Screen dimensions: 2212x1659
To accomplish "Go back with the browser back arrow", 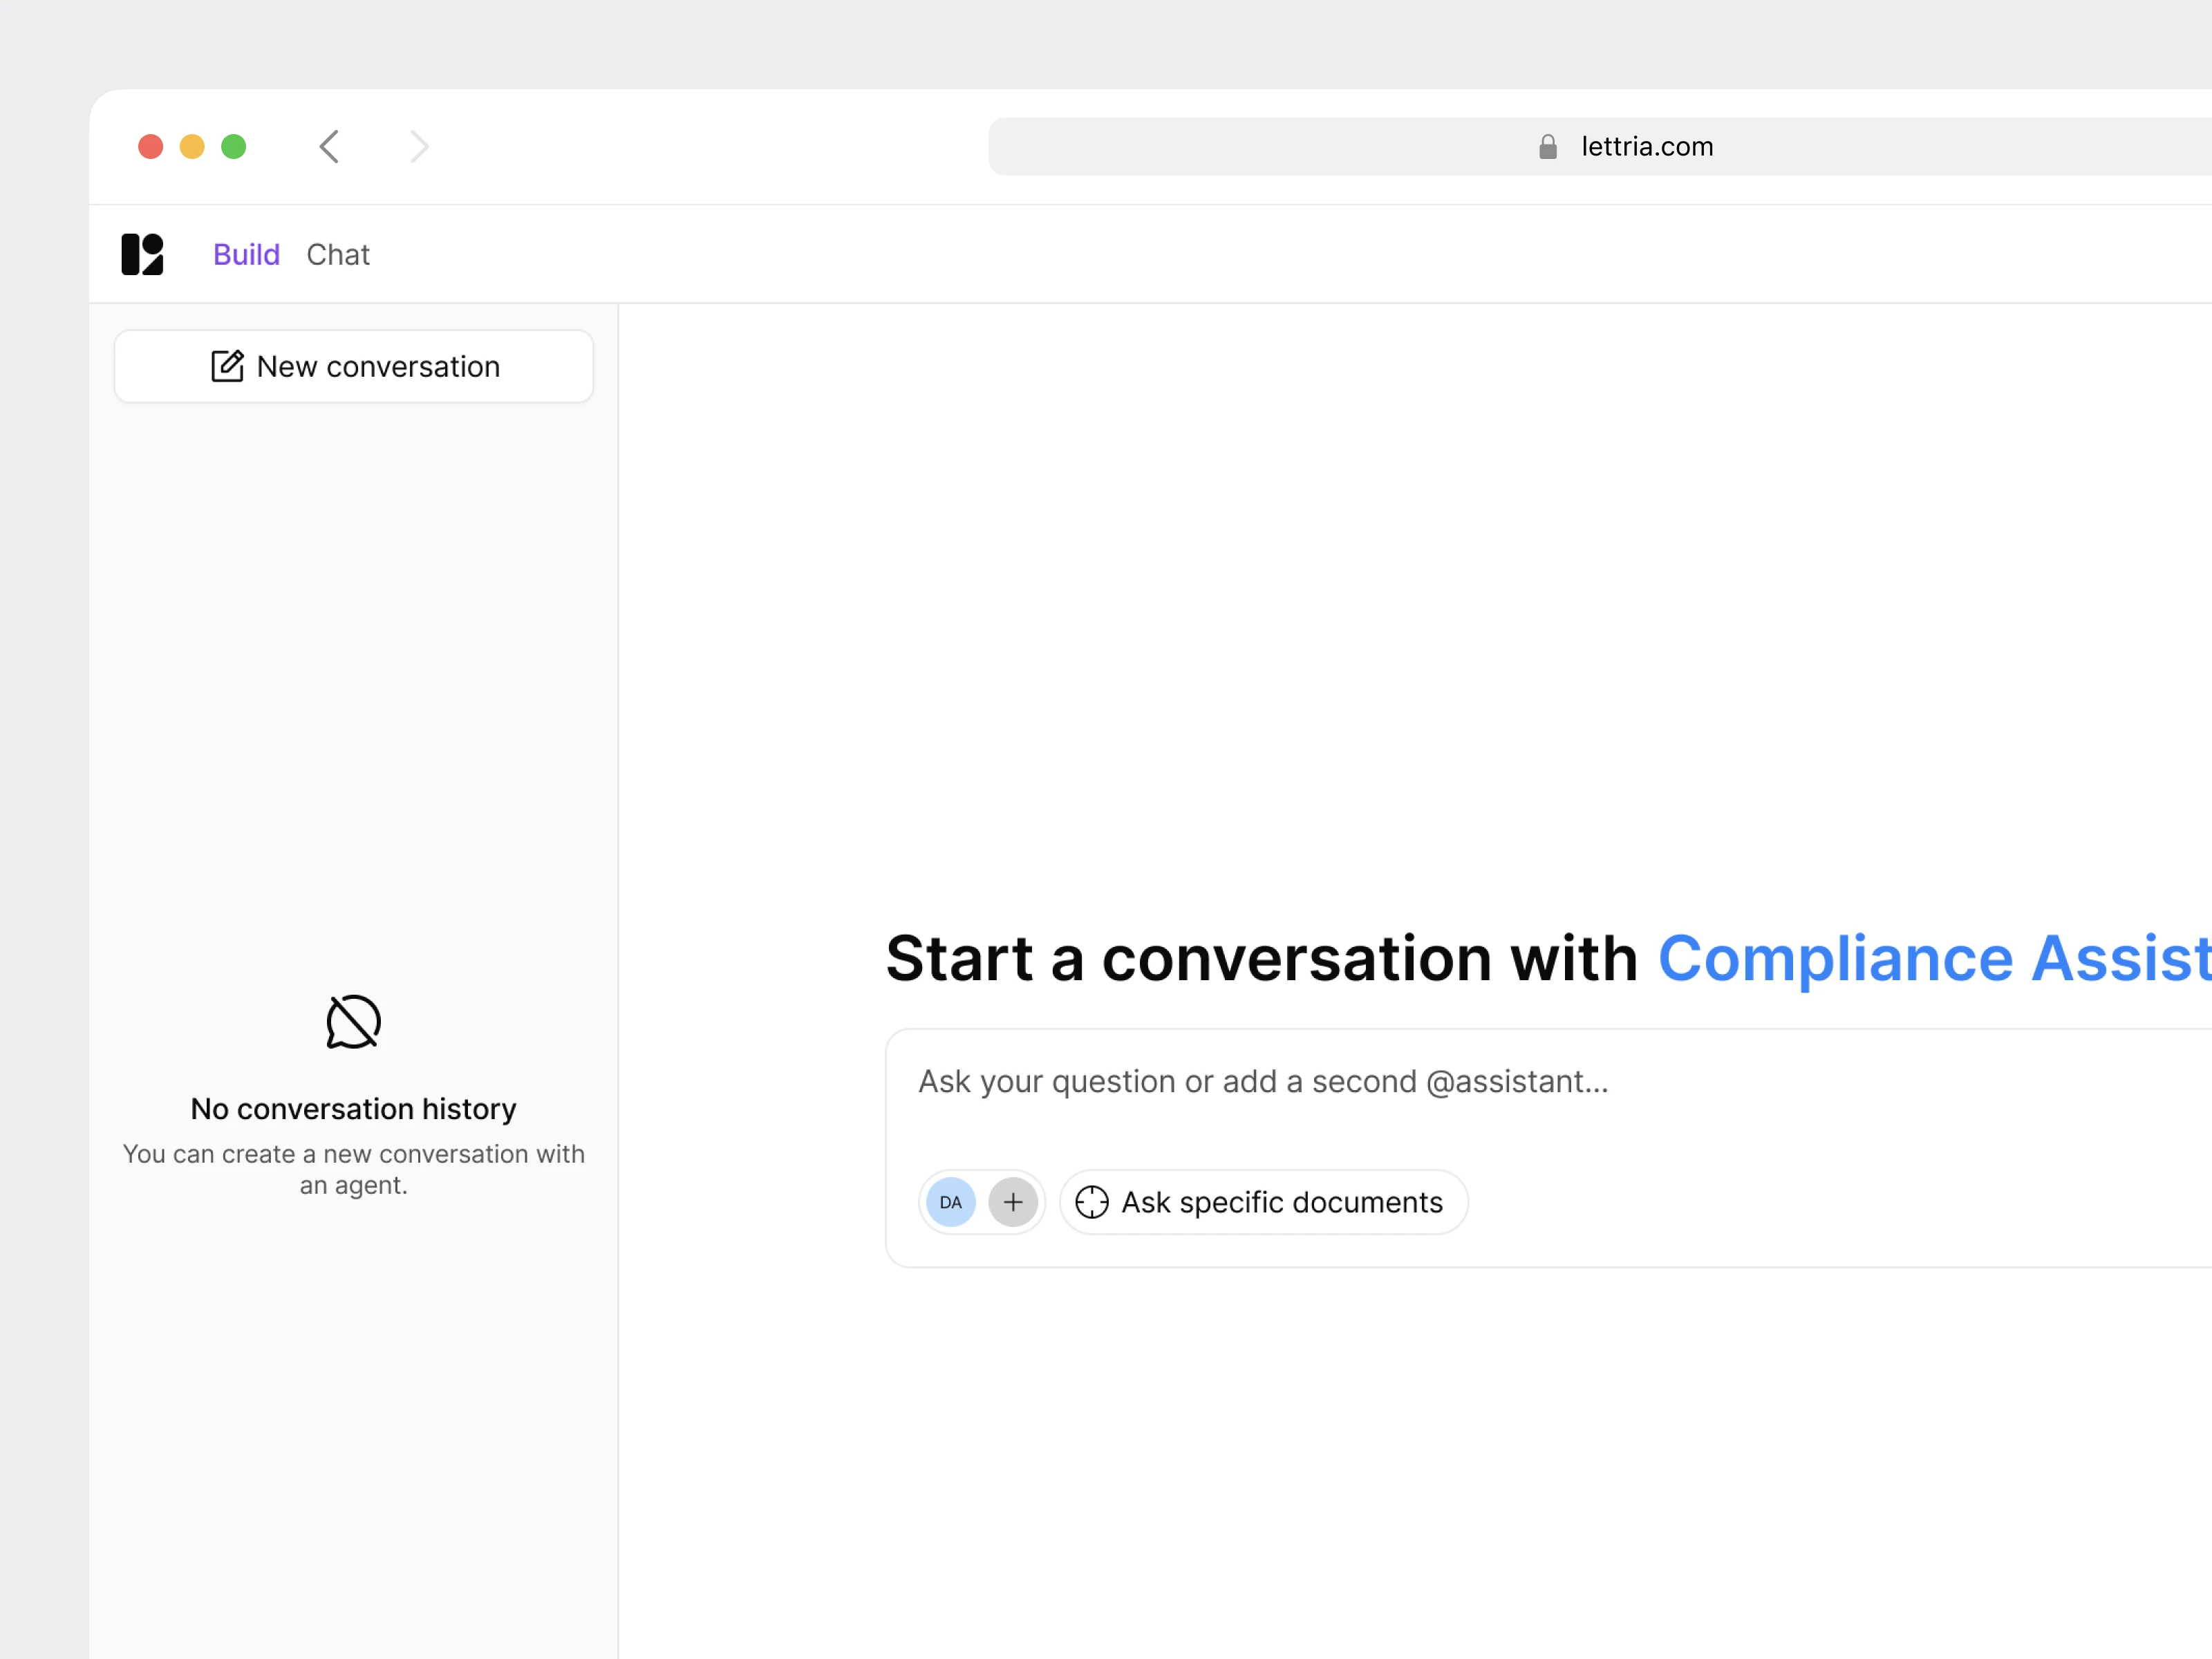I will click(329, 147).
